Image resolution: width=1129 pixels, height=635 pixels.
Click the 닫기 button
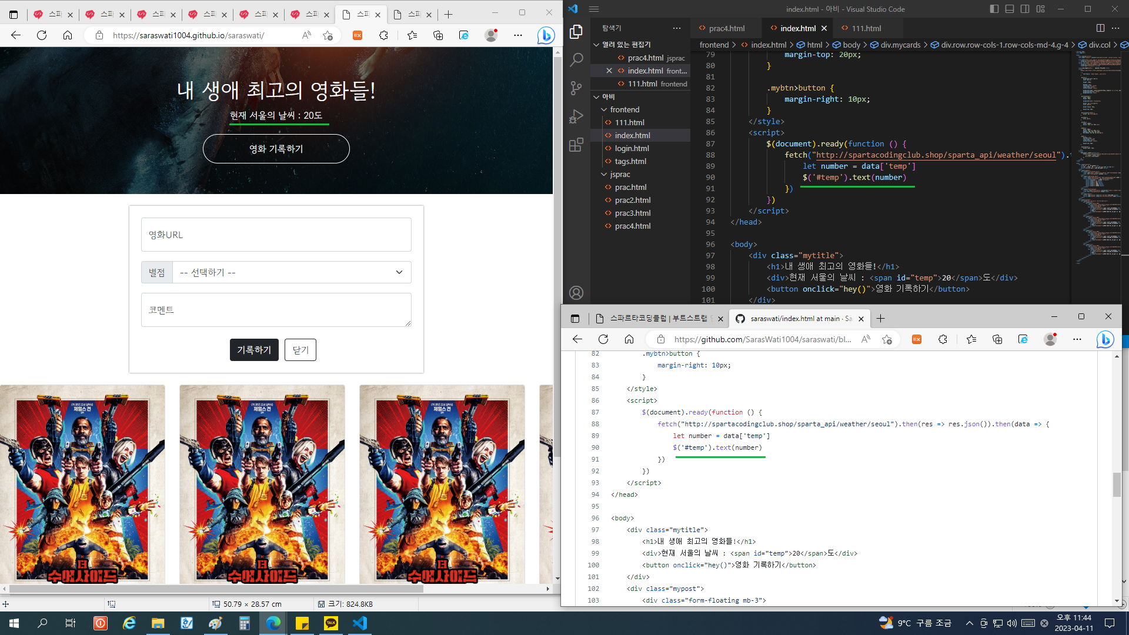click(x=300, y=350)
